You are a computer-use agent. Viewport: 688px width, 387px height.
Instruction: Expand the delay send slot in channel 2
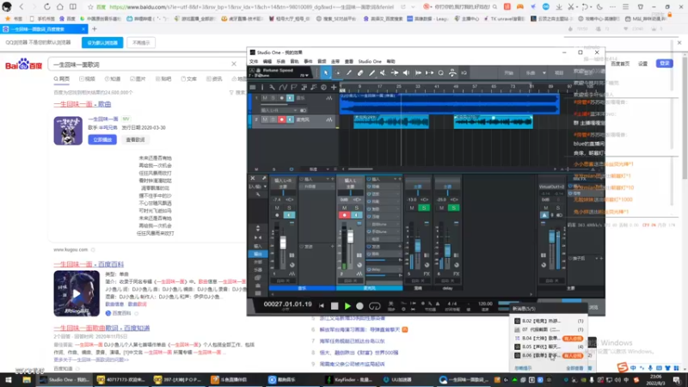384,269
